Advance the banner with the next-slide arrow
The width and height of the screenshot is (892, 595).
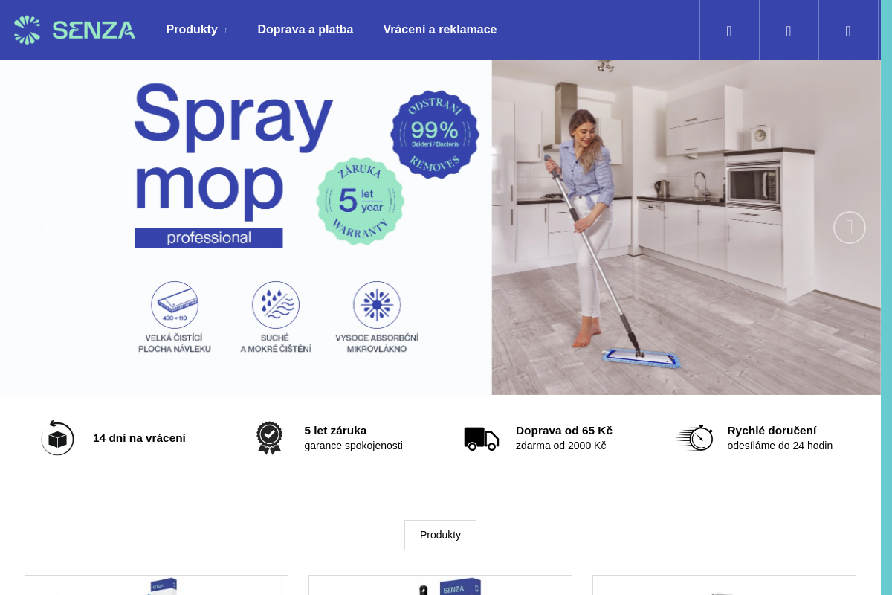point(849,228)
